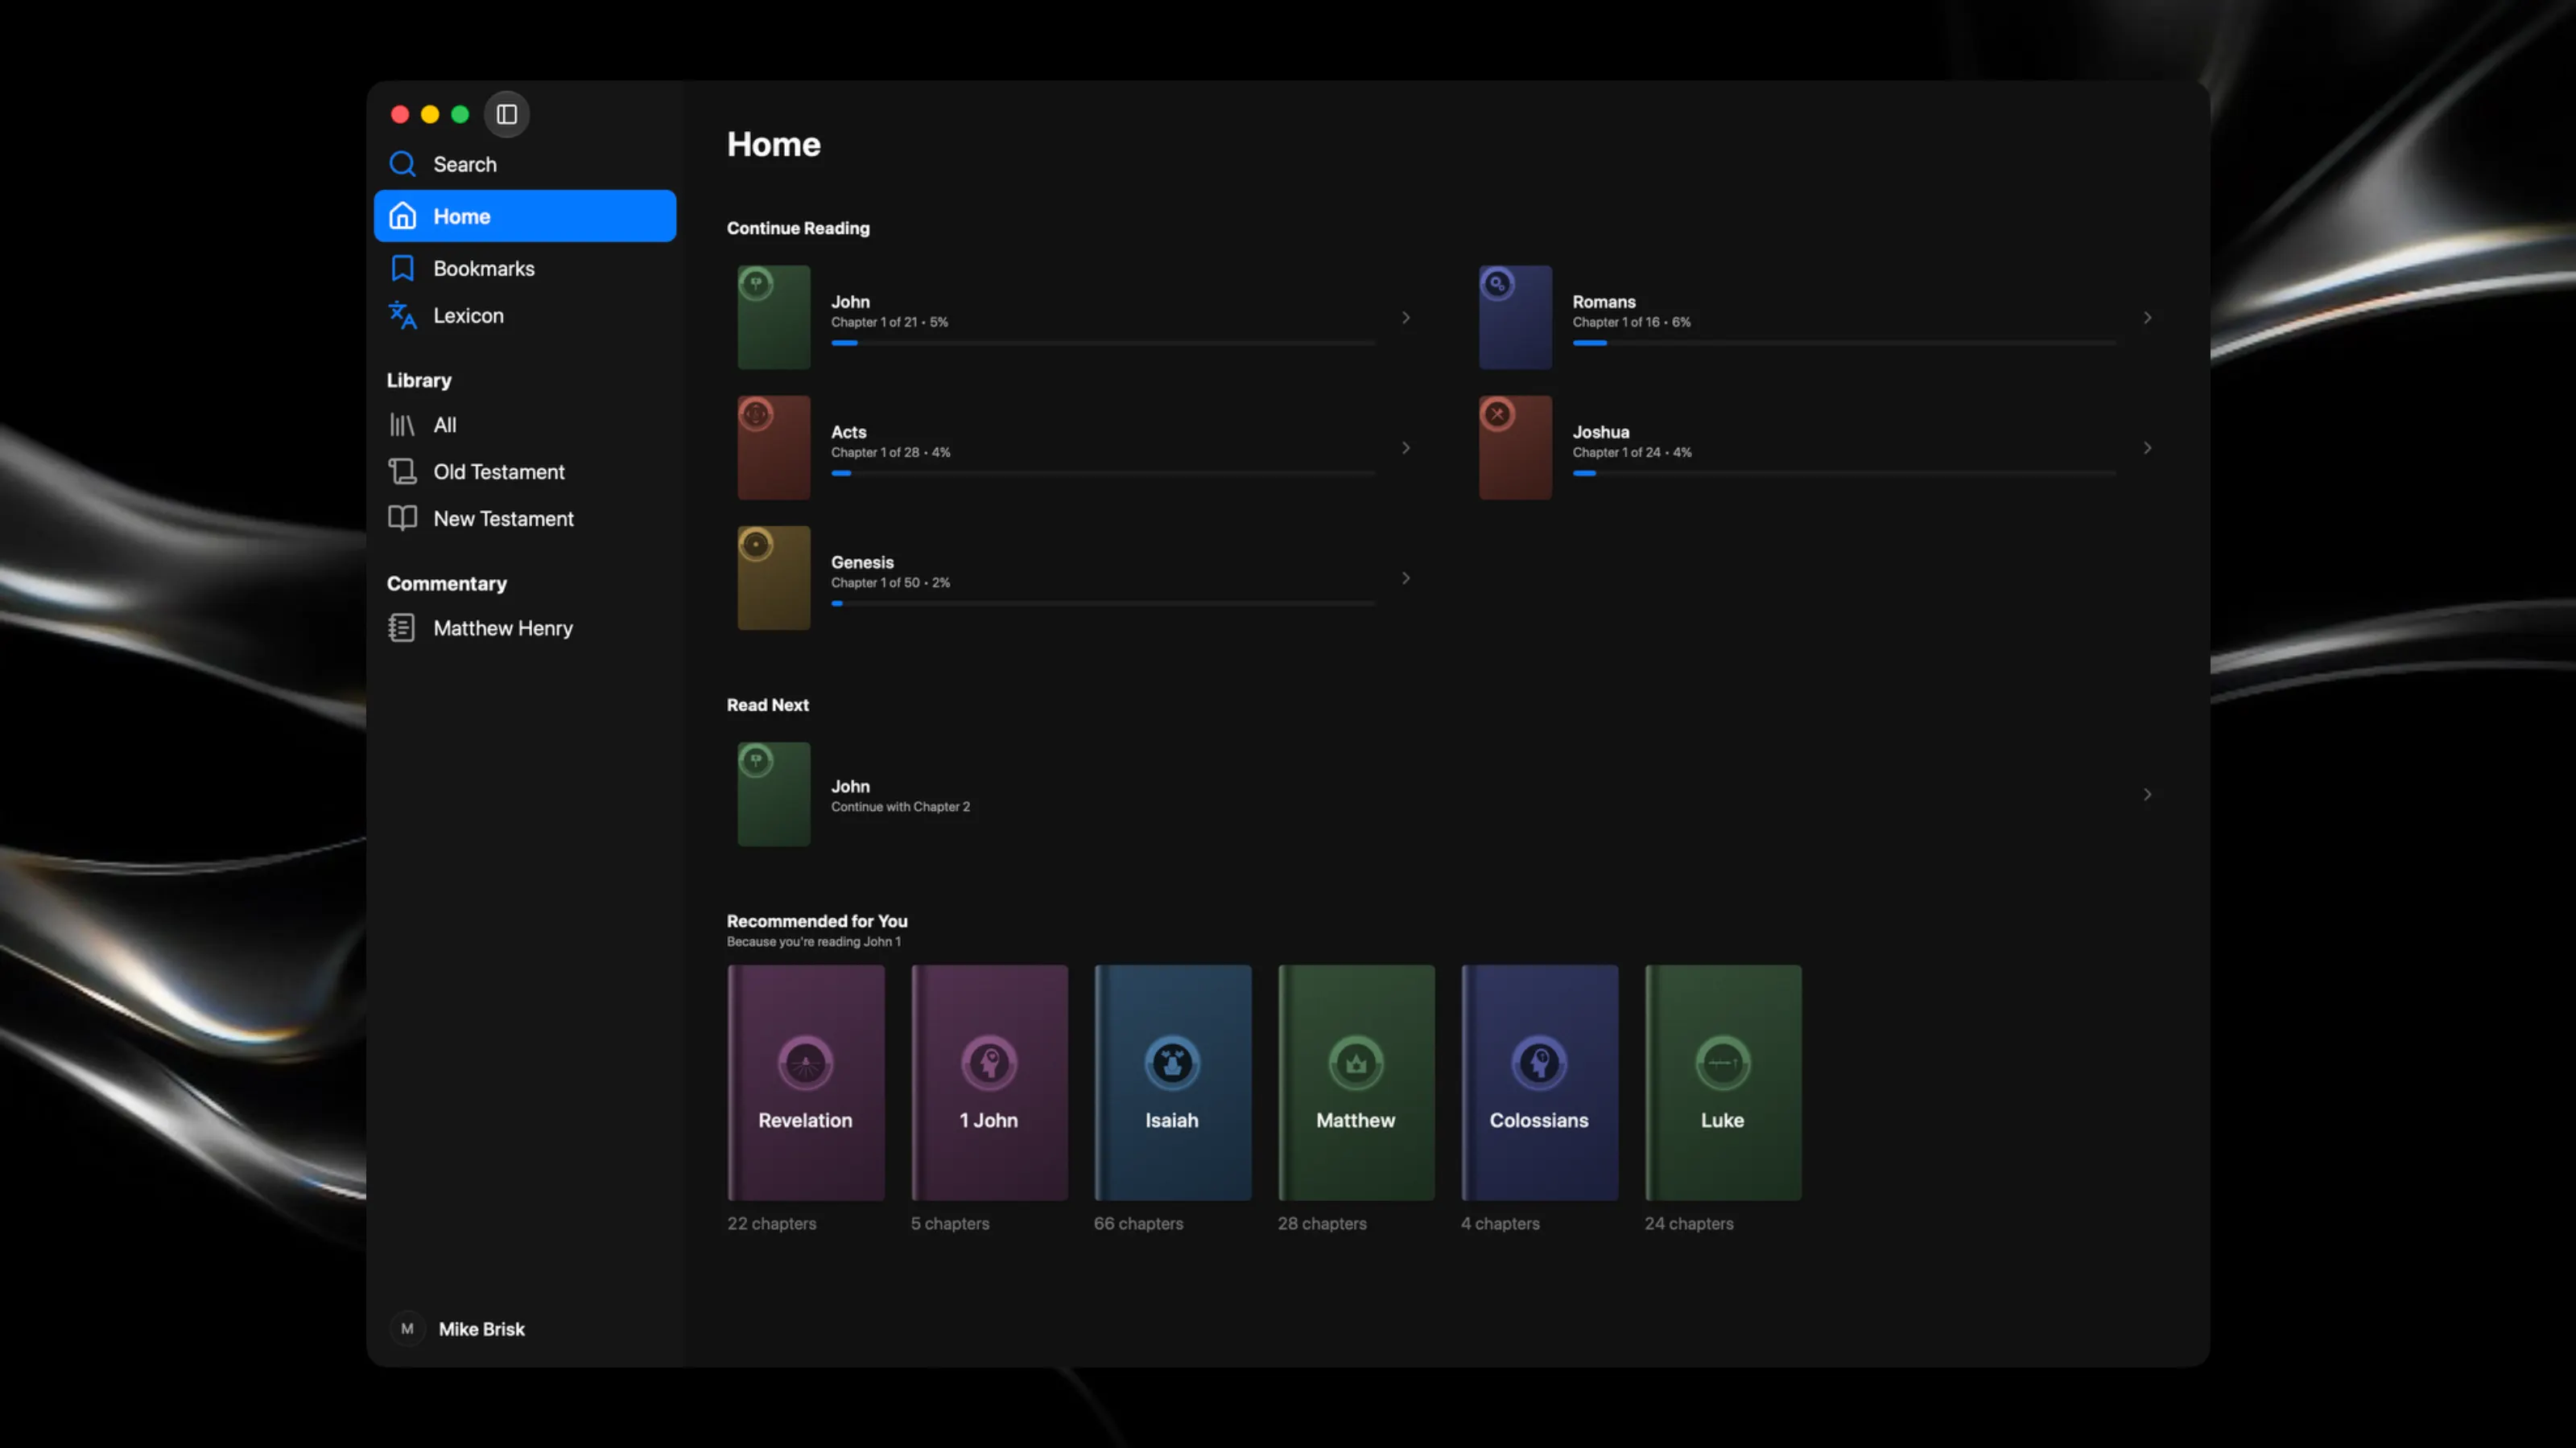Click the Joshua title in Continue Reading
The width and height of the screenshot is (2576, 1448).
[1601, 432]
